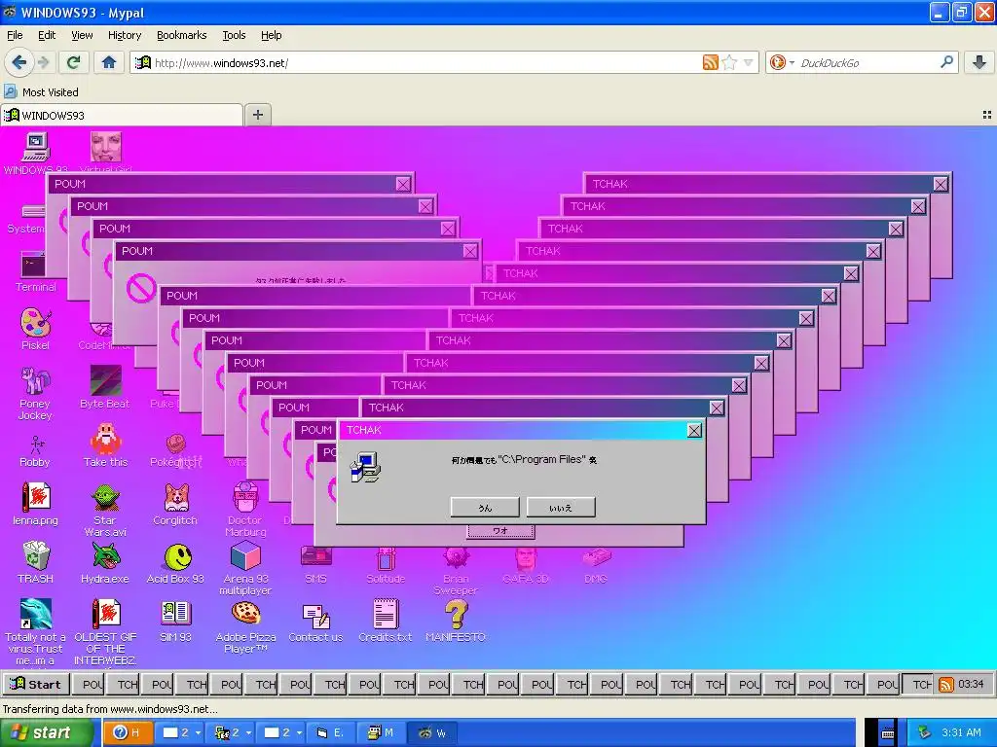The image size is (997, 747).
Task: Close the front TCHAK dialog with its X
Action: (x=694, y=430)
